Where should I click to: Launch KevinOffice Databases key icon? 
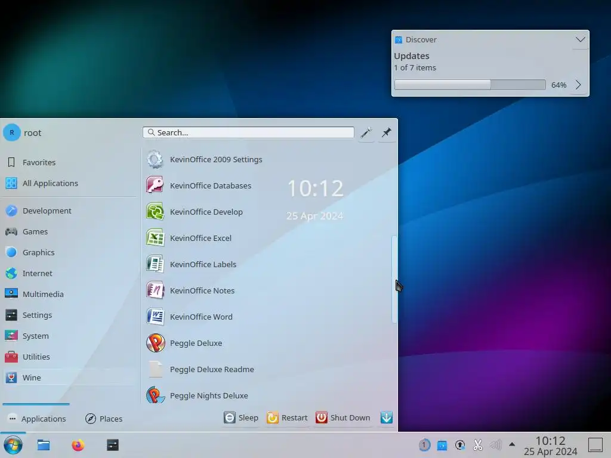click(155, 185)
